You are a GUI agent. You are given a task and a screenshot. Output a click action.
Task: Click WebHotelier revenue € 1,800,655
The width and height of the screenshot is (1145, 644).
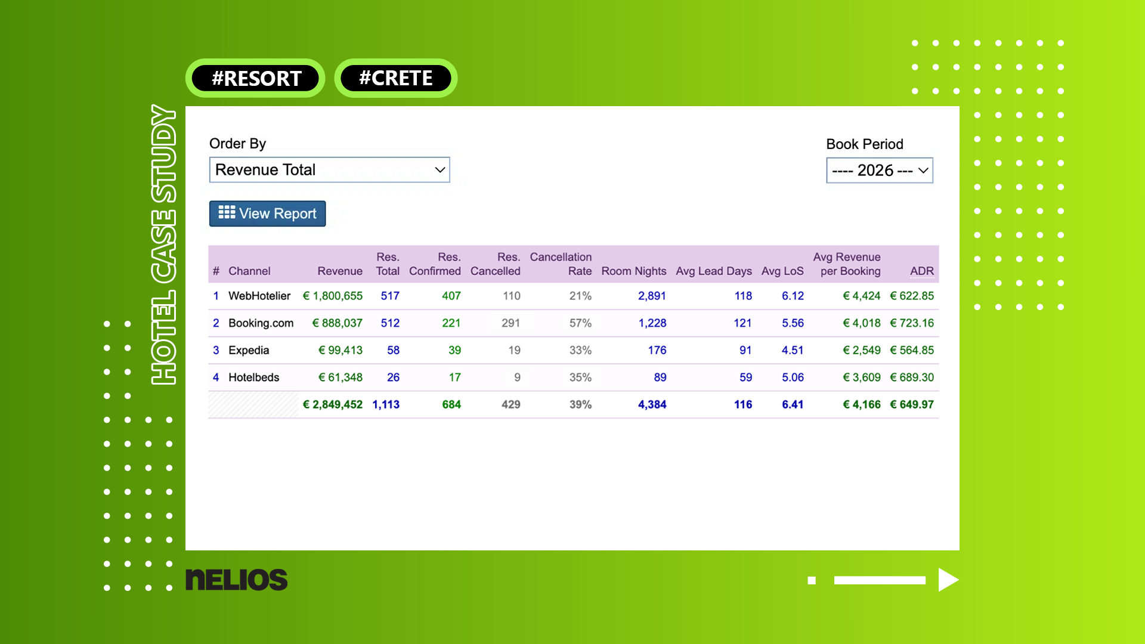[333, 296]
